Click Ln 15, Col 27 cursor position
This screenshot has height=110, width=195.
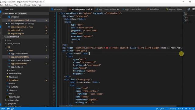coord(161,109)
